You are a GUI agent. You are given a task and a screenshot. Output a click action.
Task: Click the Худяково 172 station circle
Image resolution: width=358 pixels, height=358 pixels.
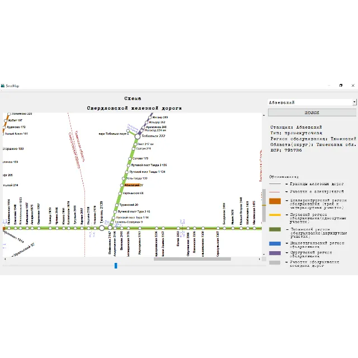(x=4, y=127)
